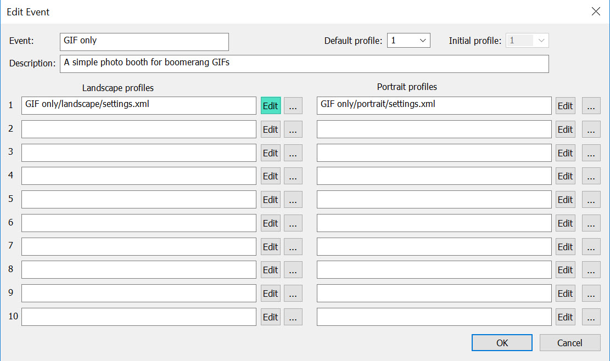Select the empty landscape profile 2 field
The height and width of the screenshot is (361, 610).
click(138, 129)
